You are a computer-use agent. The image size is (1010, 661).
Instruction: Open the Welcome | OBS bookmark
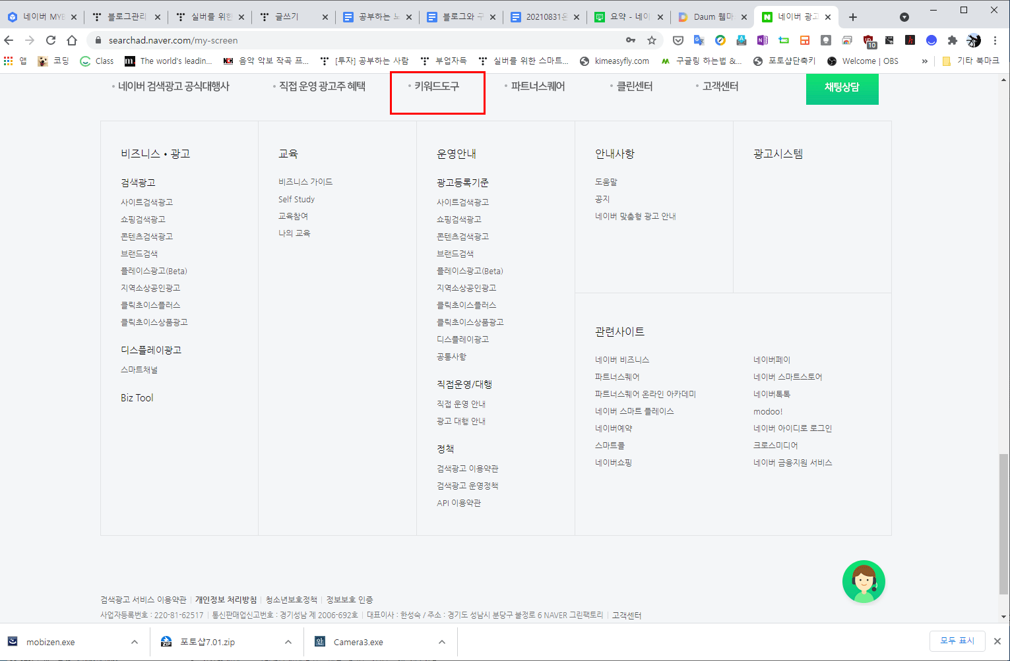point(862,61)
